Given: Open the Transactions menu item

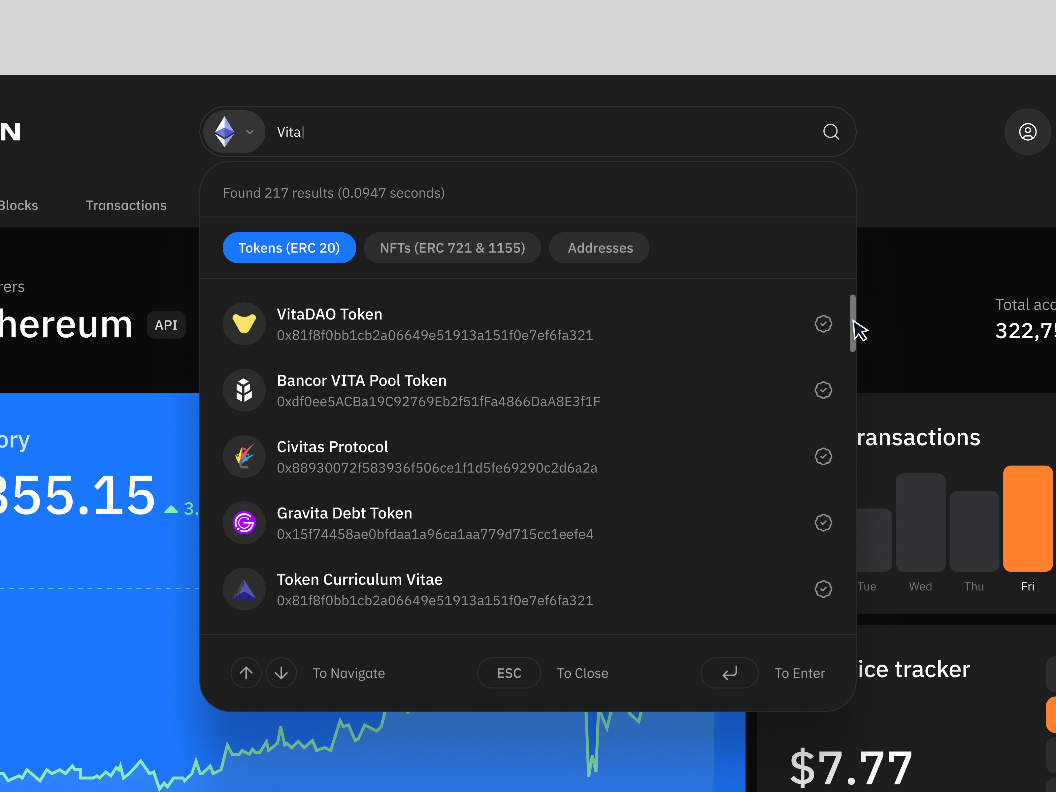Looking at the screenshot, I should [x=126, y=205].
